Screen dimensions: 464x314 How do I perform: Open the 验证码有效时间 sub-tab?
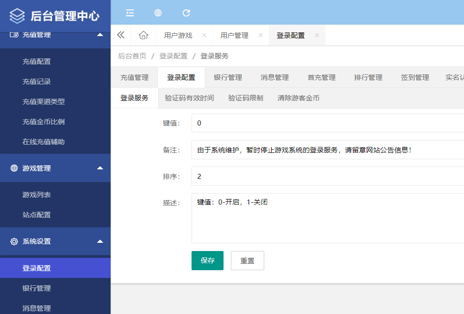(189, 98)
